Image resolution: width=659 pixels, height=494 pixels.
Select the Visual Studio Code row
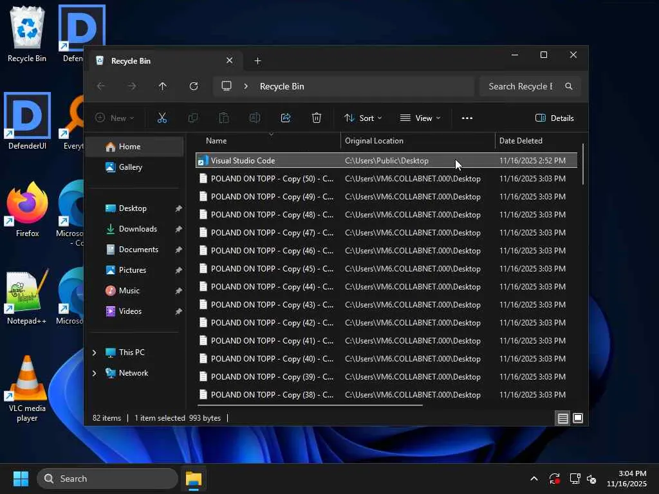point(386,160)
